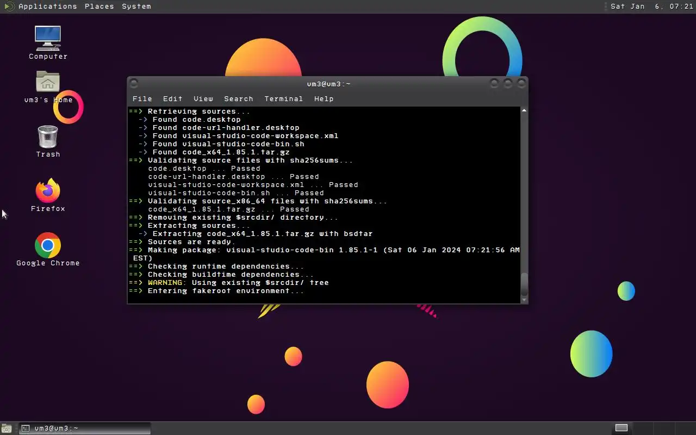Click the terminal scrollbar up arrow
The width and height of the screenshot is (696, 435).
click(524, 110)
